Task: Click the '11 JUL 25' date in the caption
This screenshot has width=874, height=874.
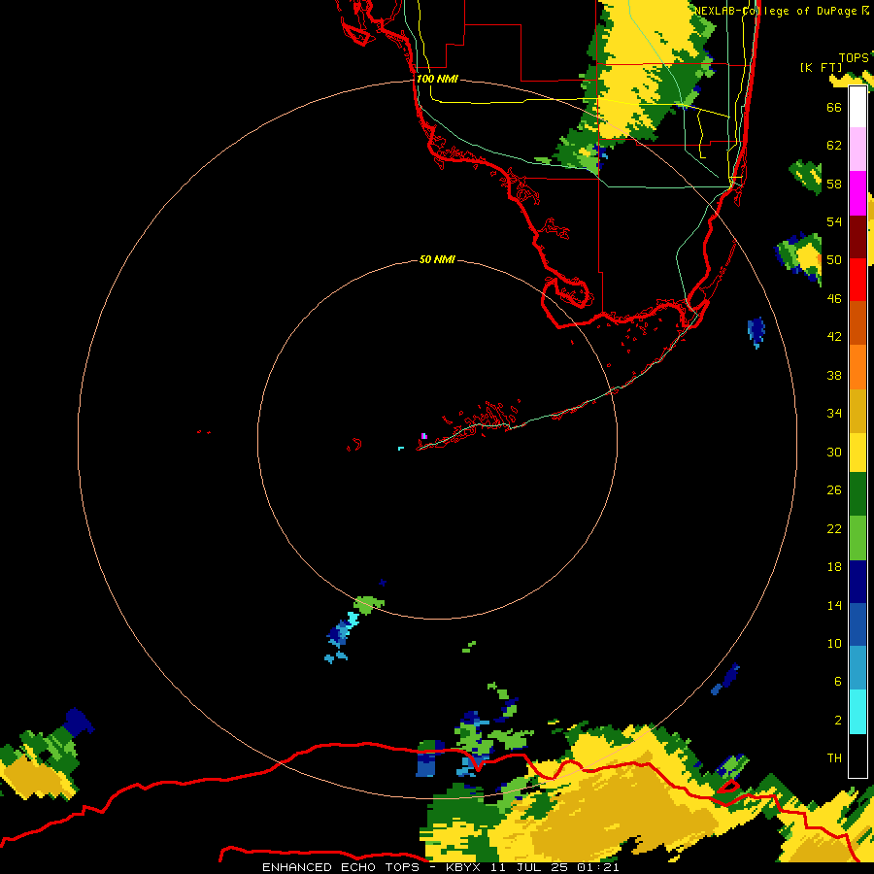Action: tap(529, 867)
